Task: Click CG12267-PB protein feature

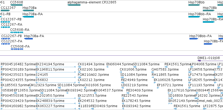Action: (6, 39)
